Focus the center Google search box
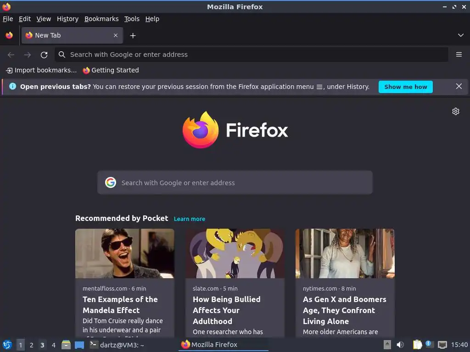Viewport: 470px width, 352px height. click(x=235, y=182)
